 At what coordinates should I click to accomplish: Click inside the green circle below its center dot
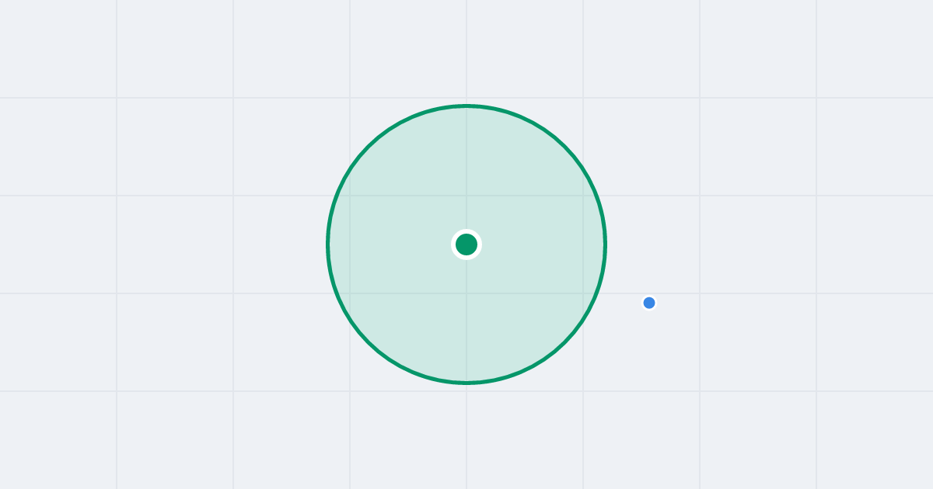(466, 318)
